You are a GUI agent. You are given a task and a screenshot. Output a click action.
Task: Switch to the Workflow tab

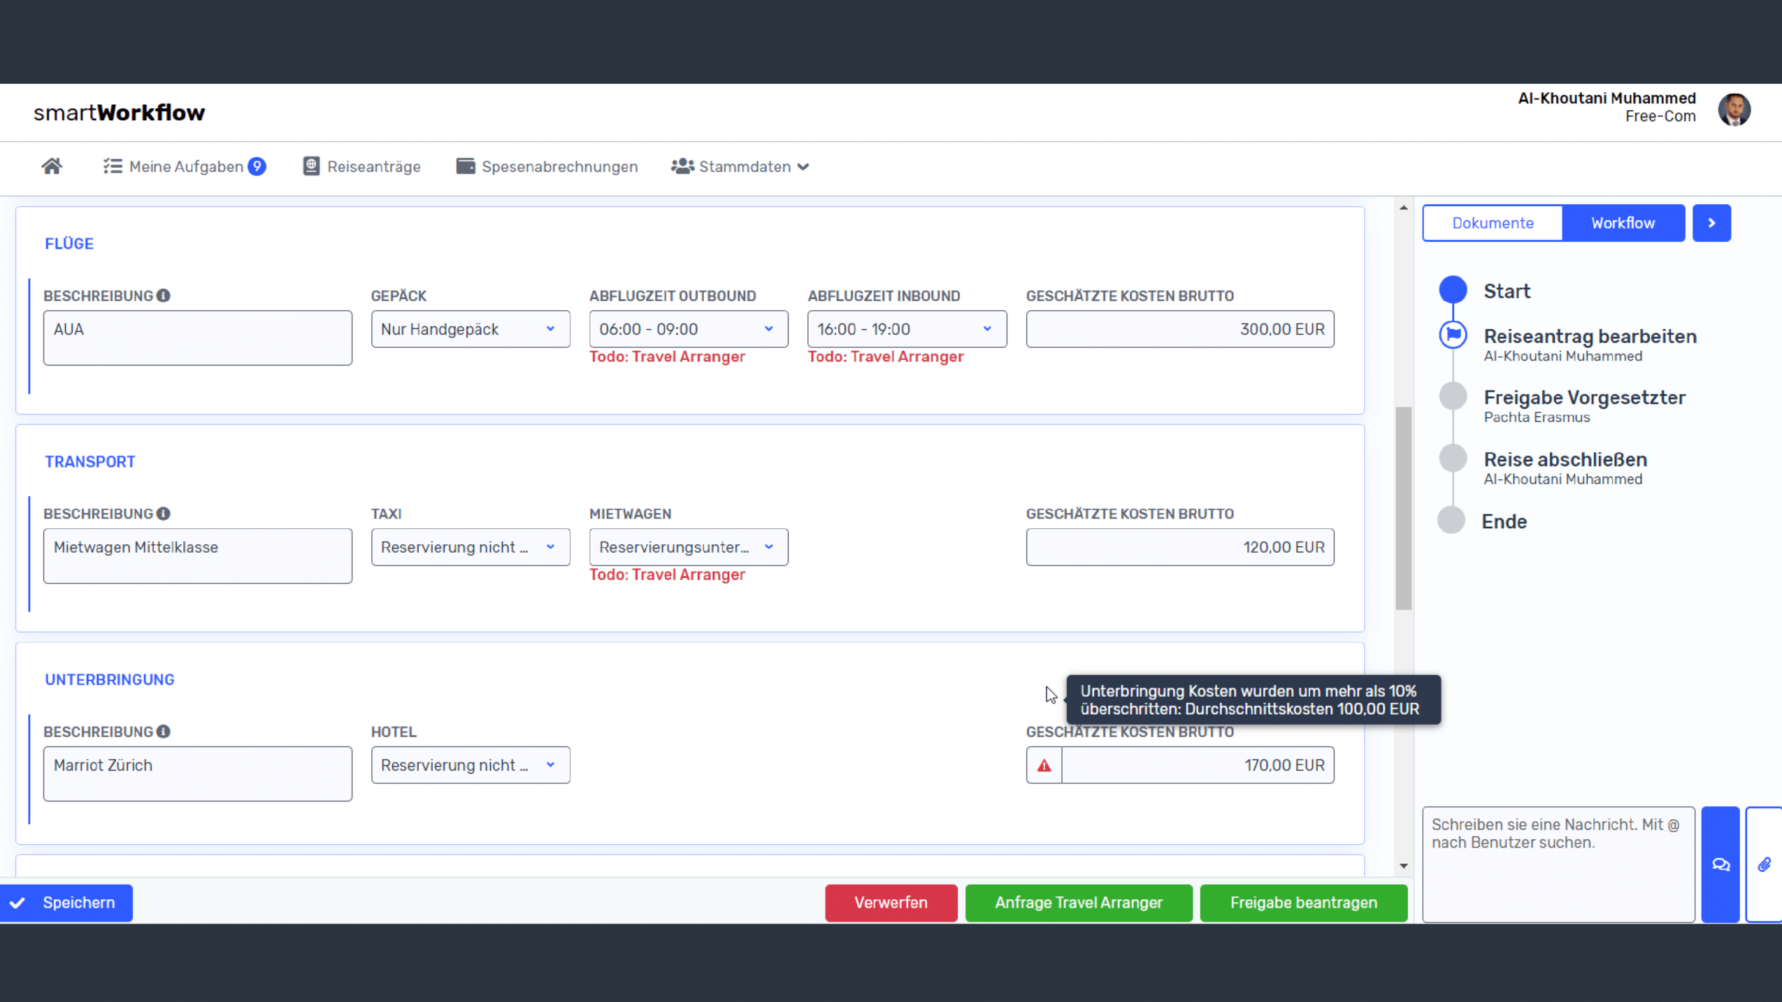(x=1623, y=223)
